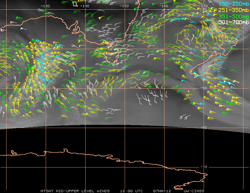Click the 501-700mb white legend label
Image resolution: width=250 pixels, height=193 pixels.
pos(234,22)
